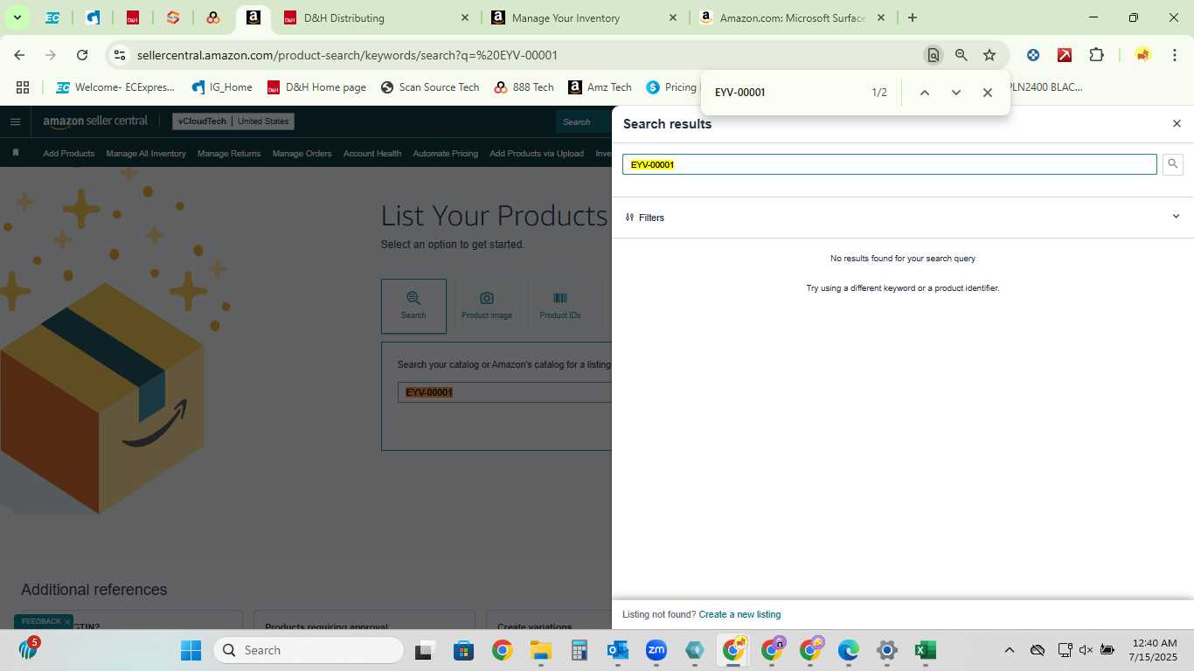Select the Product image option tile
This screenshot has width=1194, height=671.
[487, 306]
